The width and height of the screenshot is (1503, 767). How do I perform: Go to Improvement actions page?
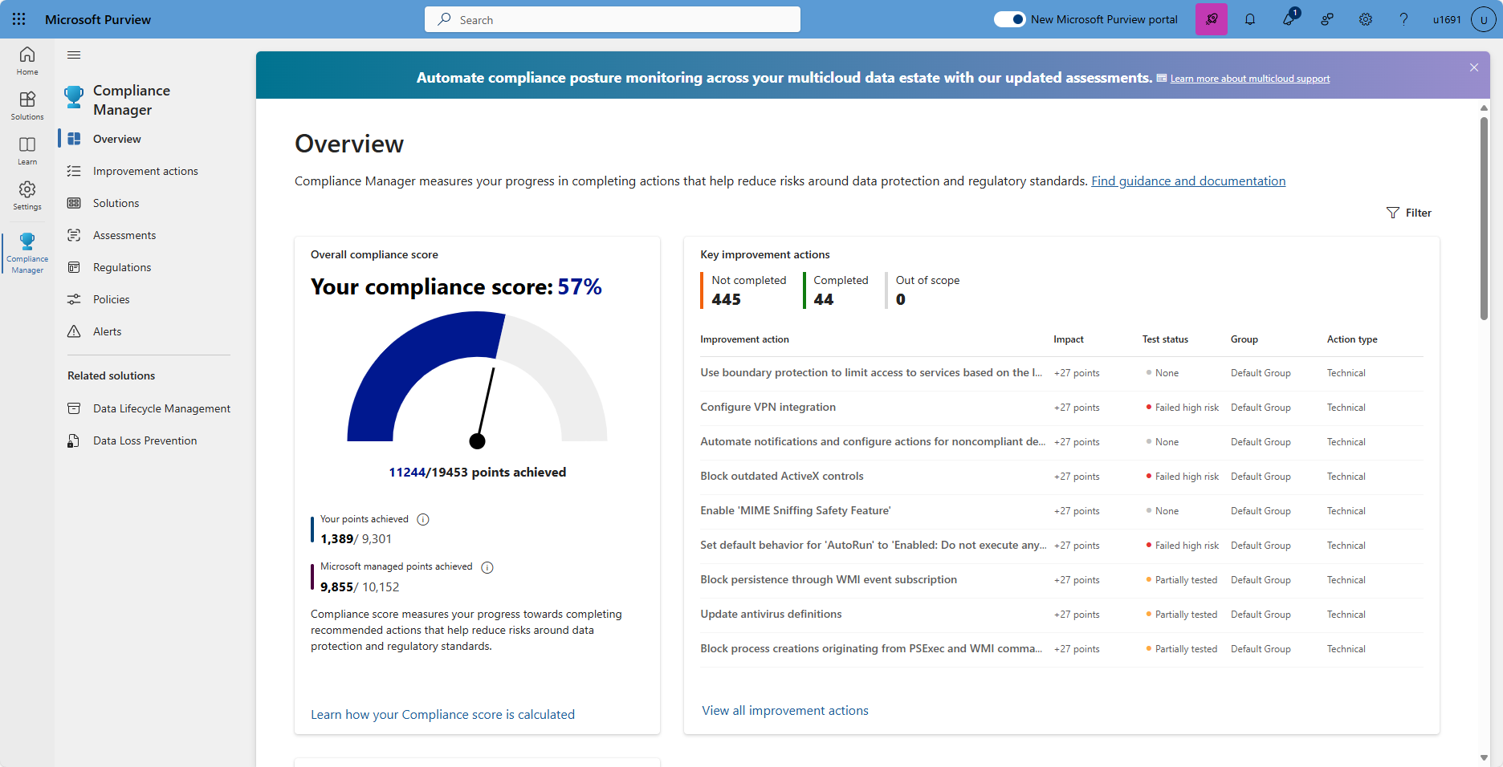[145, 170]
